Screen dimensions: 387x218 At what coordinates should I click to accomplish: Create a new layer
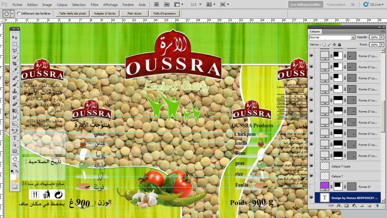[x=370, y=206]
